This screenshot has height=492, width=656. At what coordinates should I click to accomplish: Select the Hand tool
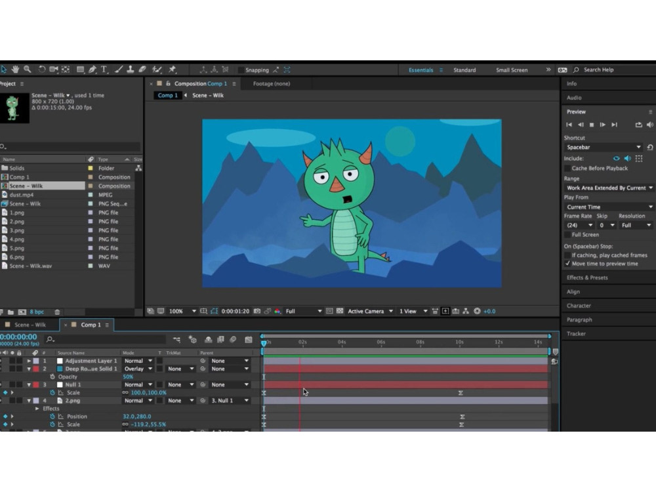[16, 70]
